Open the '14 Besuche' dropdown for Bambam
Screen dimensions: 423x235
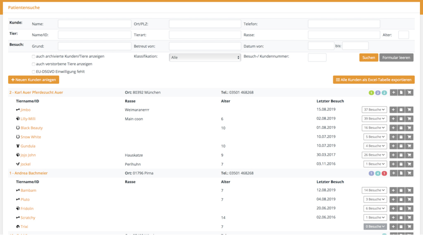pyautogui.click(x=374, y=190)
